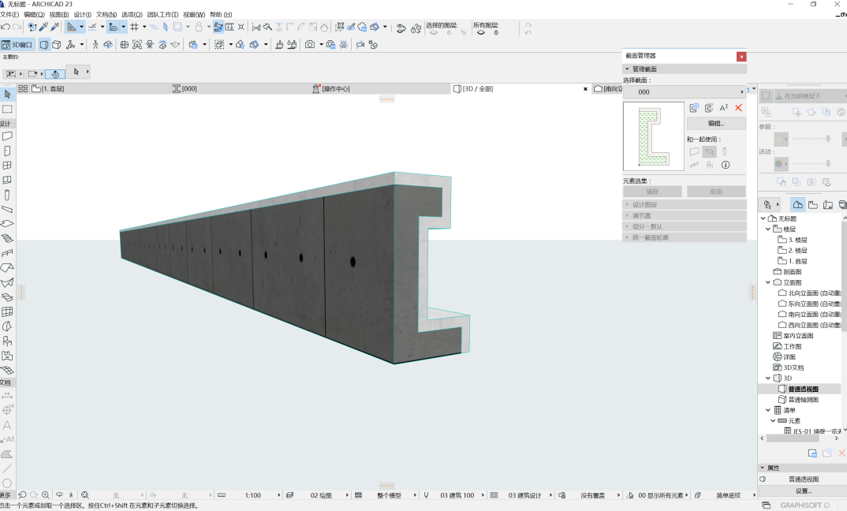847x511 pixels.
Task: Choose the Slab tool in the toolbox
Action: tap(7, 224)
